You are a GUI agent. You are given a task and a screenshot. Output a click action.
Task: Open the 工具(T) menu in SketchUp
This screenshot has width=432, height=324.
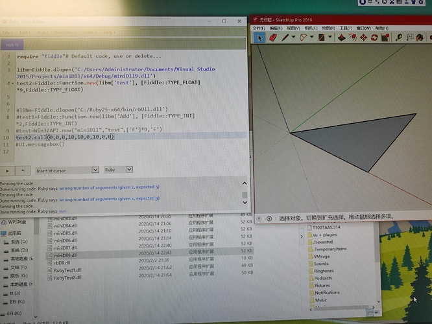[x=346, y=28]
